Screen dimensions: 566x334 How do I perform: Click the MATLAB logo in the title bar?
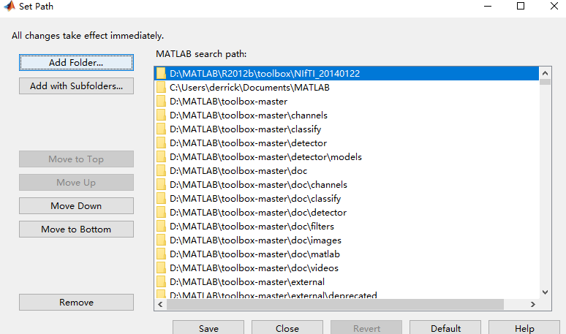[10, 6]
